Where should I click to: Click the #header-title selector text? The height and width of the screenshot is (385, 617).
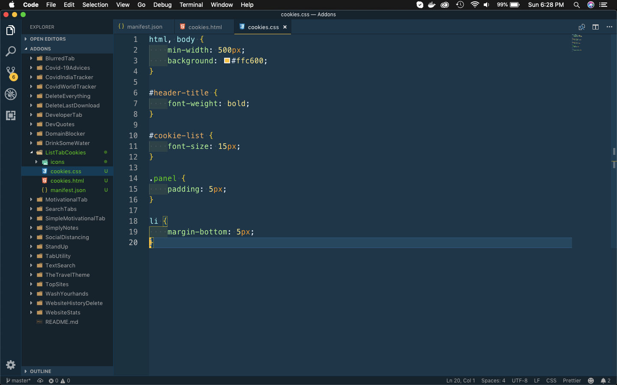pos(179,93)
